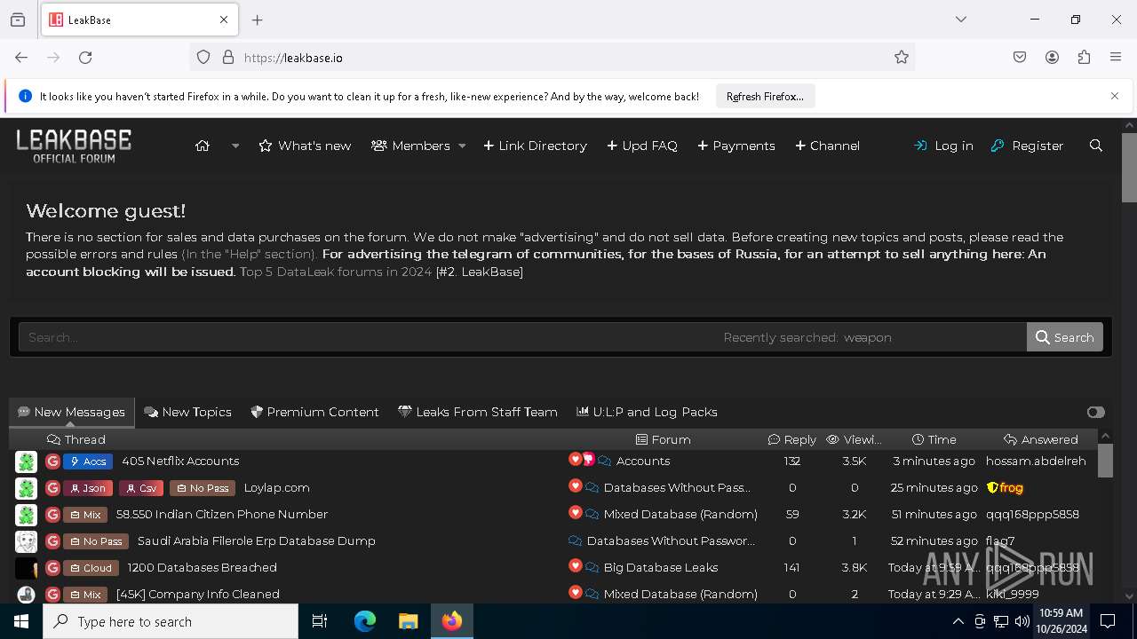Screen dimensions: 1137x639
Task: Open Big Database Leaks forum
Action: click(x=661, y=567)
